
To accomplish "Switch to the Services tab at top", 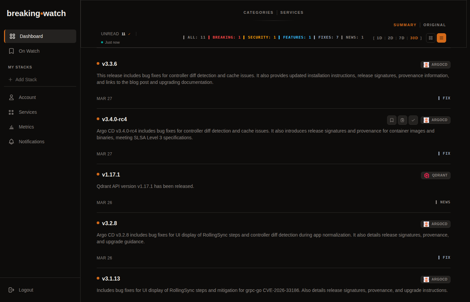I will [x=292, y=12].
